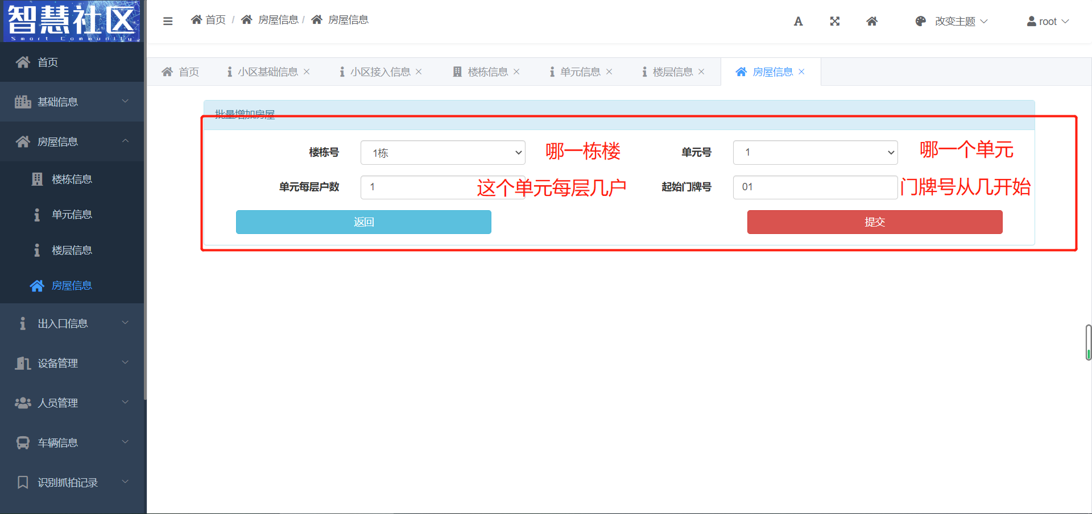The height and width of the screenshot is (514, 1092).
Task: Click the fullscreen expand icon
Action: click(x=834, y=21)
